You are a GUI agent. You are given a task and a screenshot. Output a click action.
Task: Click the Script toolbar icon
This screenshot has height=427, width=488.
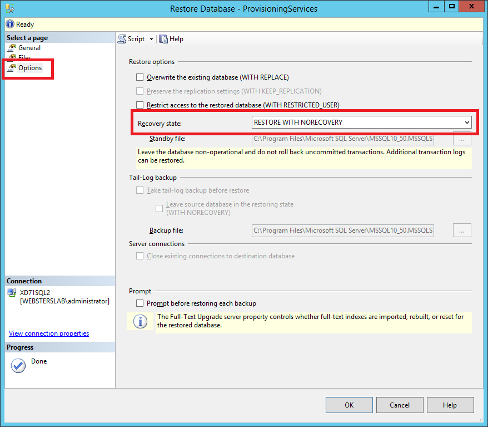point(122,39)
